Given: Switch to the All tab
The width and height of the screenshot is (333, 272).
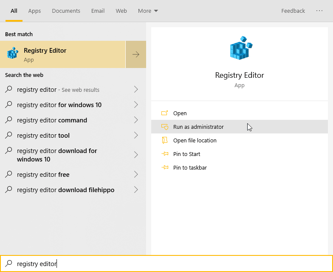Looking at the screenshot, I should (14, 11).
